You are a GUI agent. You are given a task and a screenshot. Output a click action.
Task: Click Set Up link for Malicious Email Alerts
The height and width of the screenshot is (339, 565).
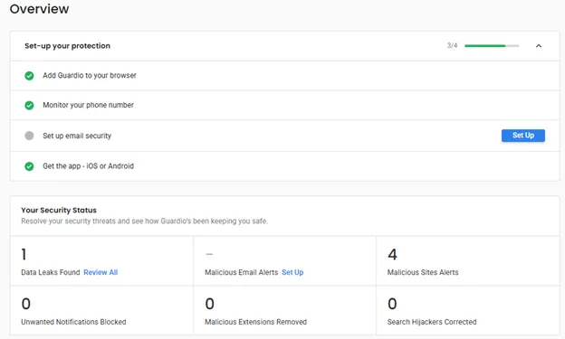coord(292,272)
